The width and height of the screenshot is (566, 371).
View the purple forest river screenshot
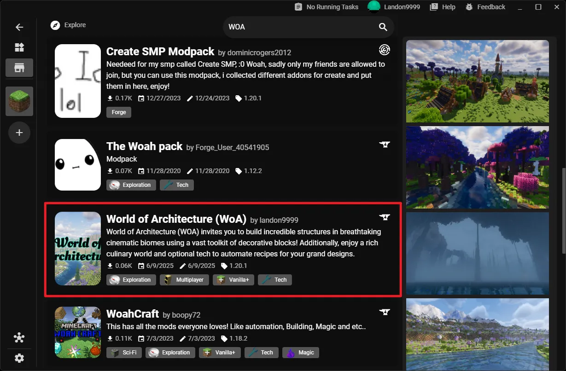click(478, 167)
